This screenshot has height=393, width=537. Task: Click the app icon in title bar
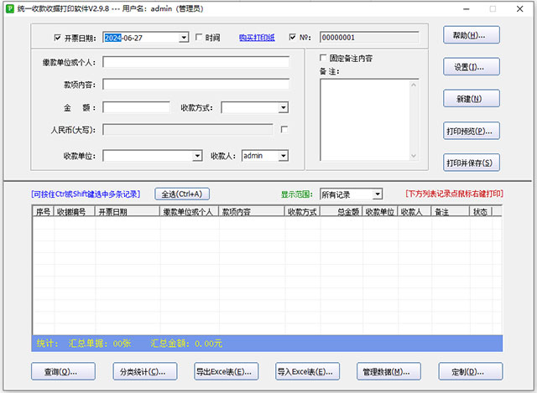coord(10,8)
